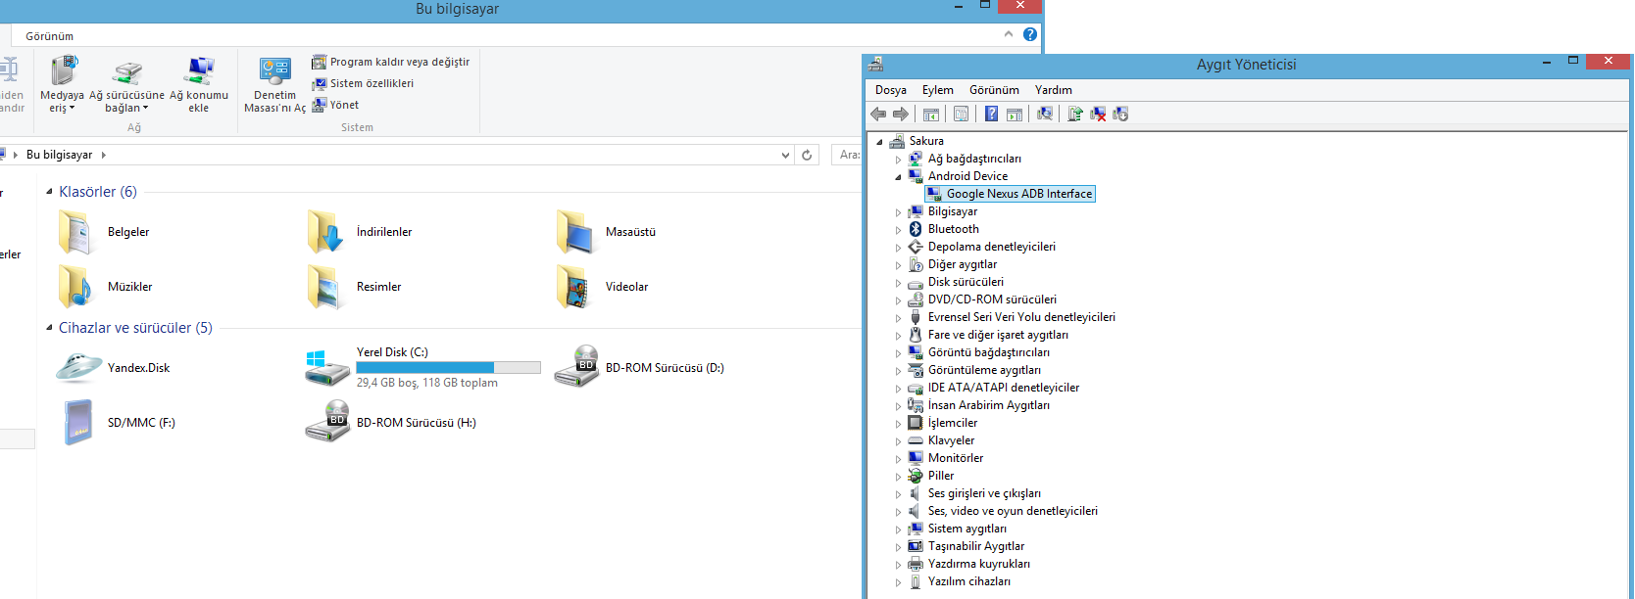Open the İndirilenler folder icon
The width and height of the screenshot is (1635, 599).
(324, 232)
